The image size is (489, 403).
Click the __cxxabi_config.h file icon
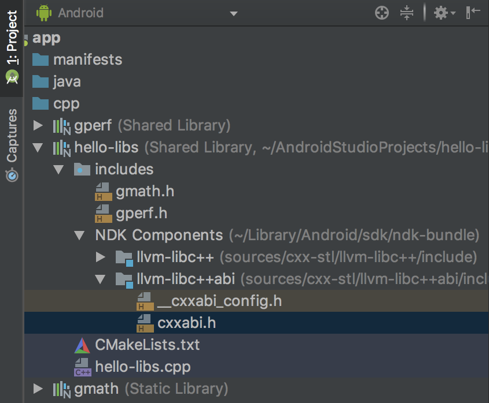click(x=145, y=301)
